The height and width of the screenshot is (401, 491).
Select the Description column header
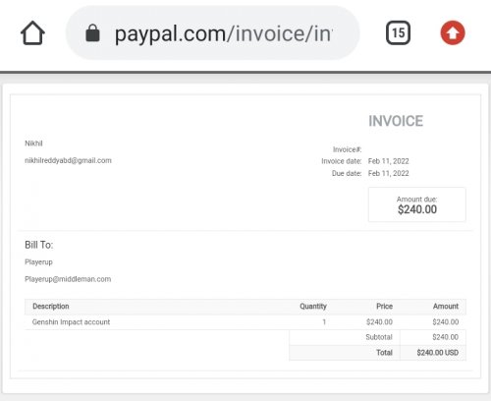coord(51,307)
